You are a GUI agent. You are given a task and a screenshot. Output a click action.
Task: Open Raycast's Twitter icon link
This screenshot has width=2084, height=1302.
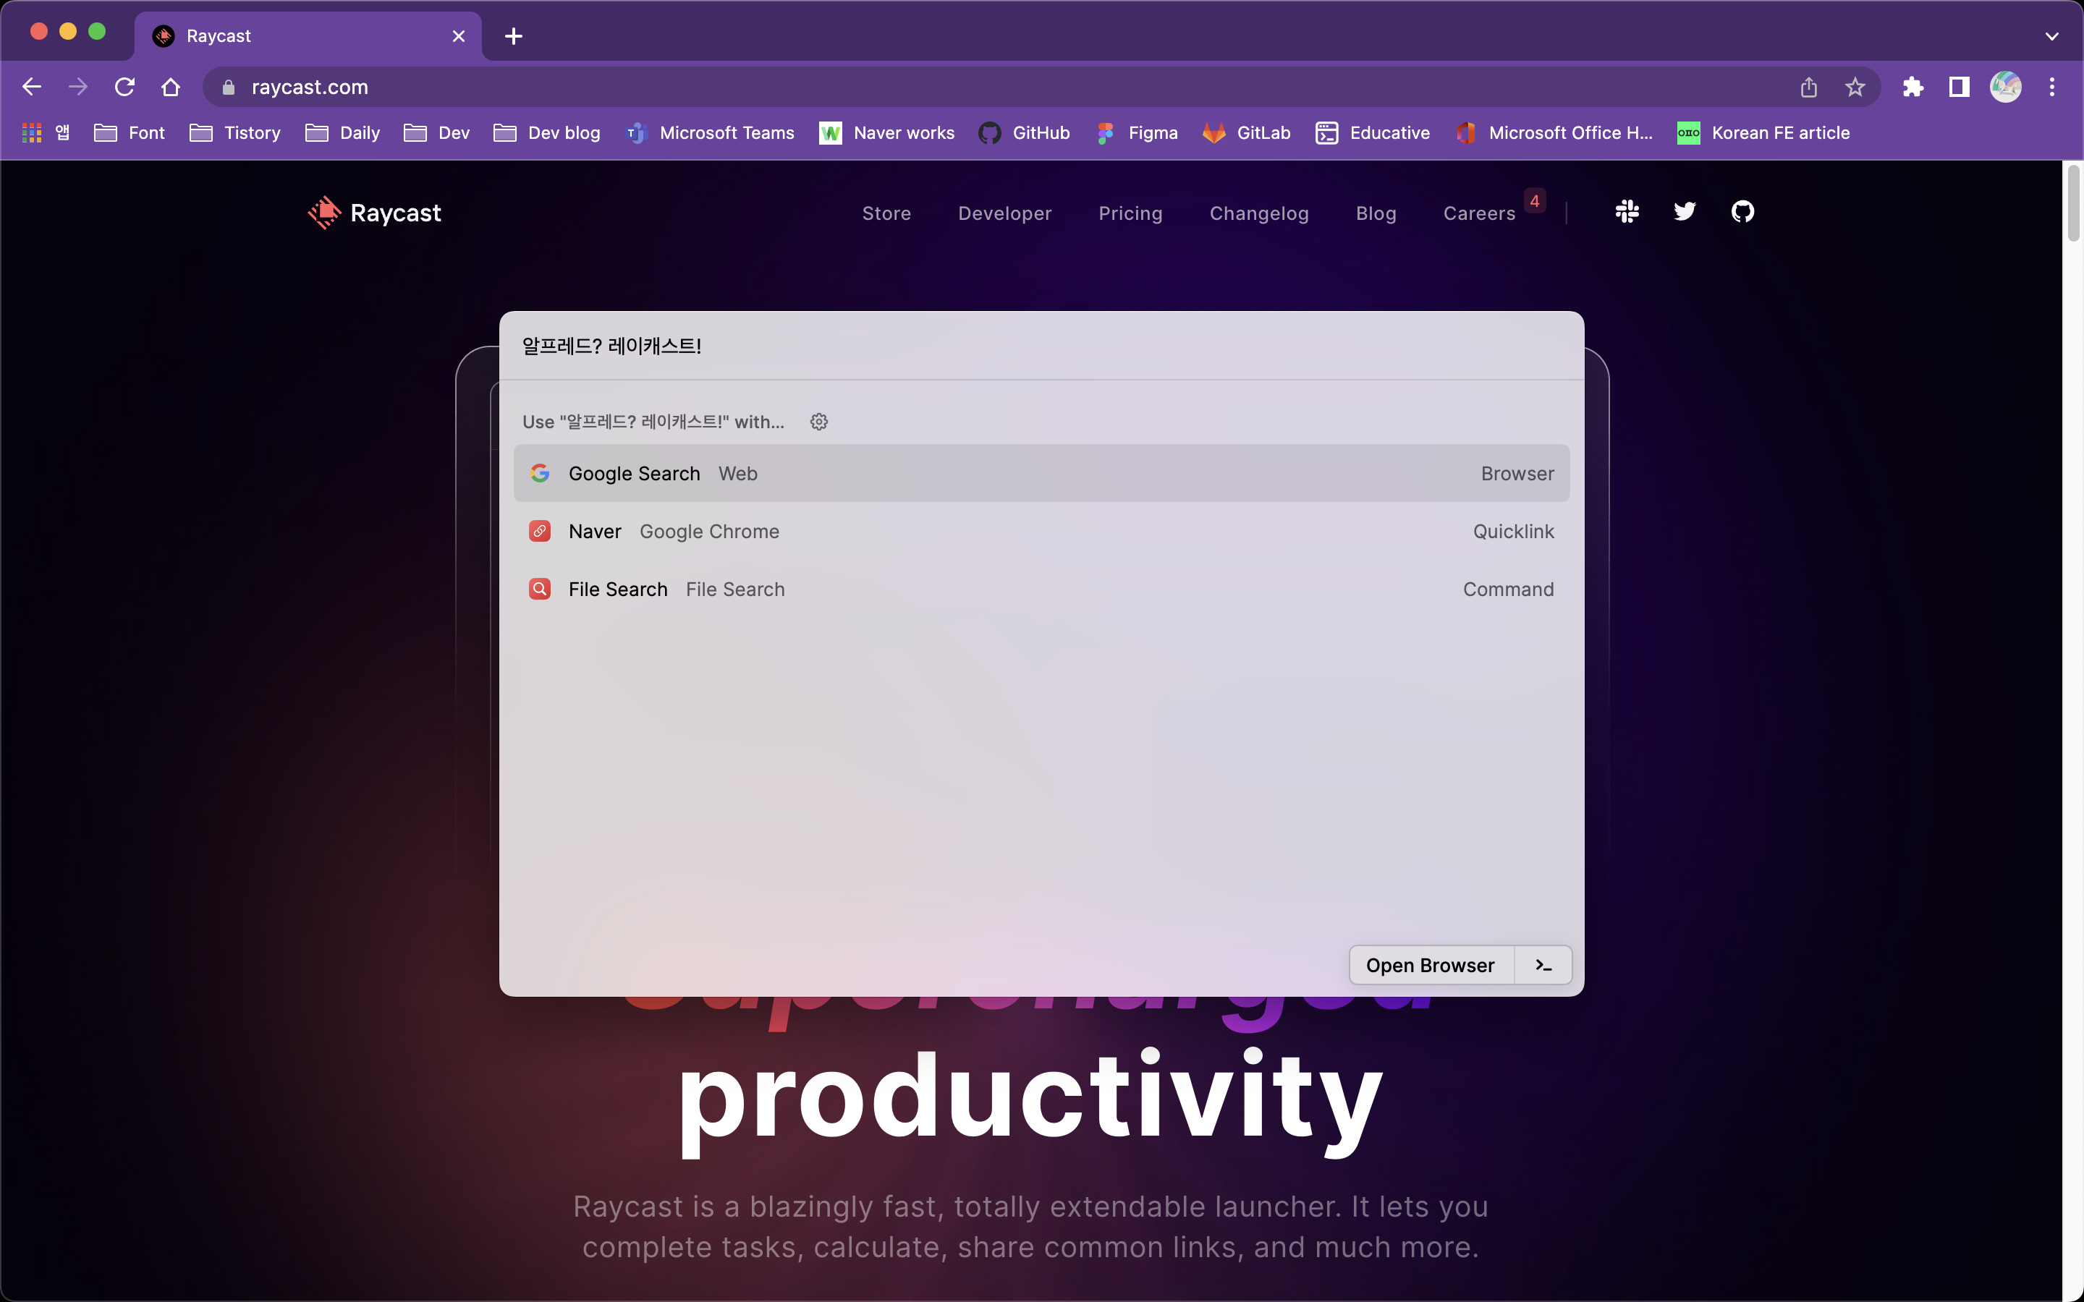(x=1685, y=212)
